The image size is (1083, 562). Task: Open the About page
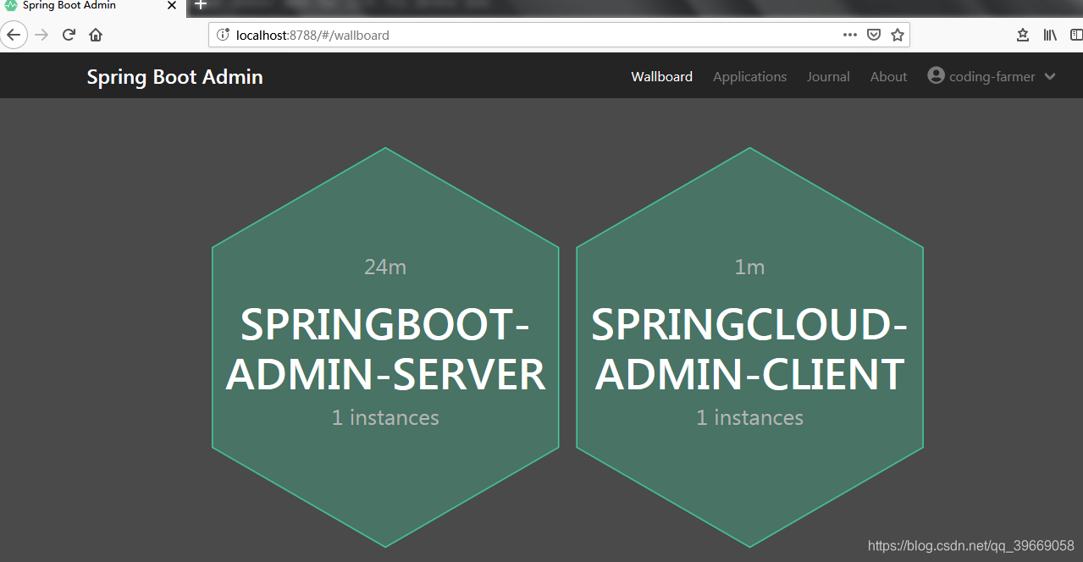[888, 76]
